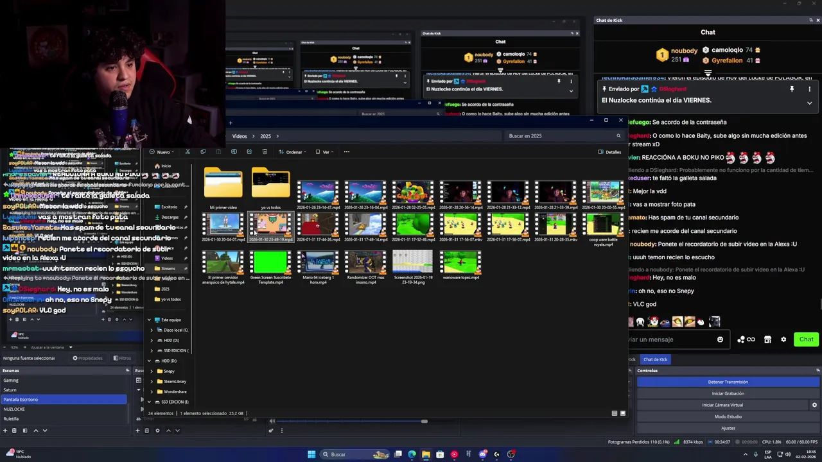Switch to the Chat de Kick dock tab
The image size is (822, 462).
click(655, 359)
